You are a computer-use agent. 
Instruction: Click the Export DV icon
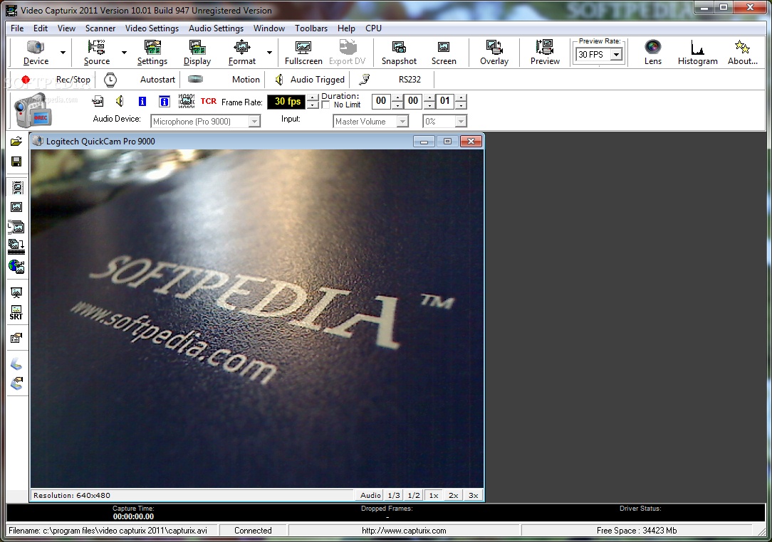coord(347,53)
